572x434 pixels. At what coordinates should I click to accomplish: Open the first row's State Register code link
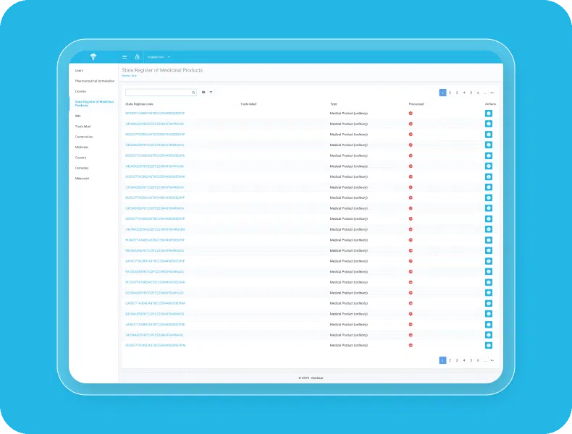click(155, 114)
